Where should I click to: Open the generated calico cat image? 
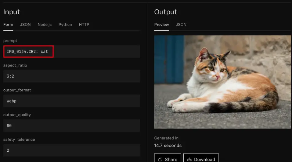[x=222, y=82]
